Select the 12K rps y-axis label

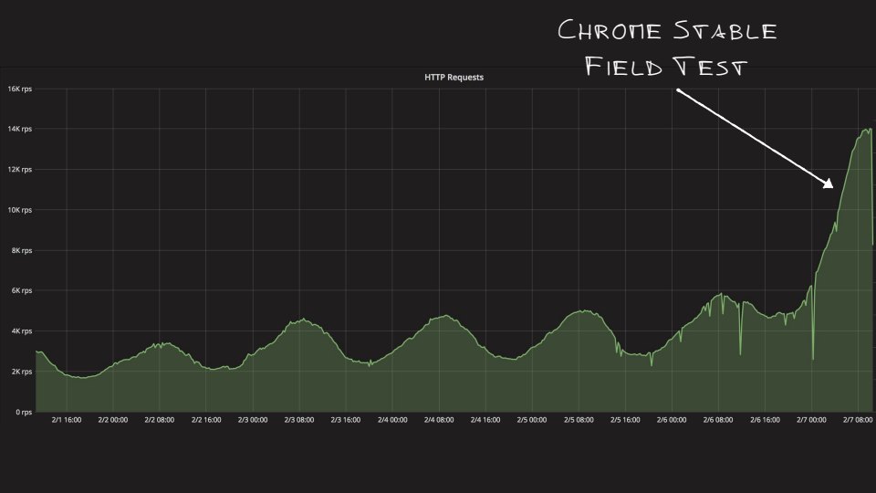click(19, 170)
